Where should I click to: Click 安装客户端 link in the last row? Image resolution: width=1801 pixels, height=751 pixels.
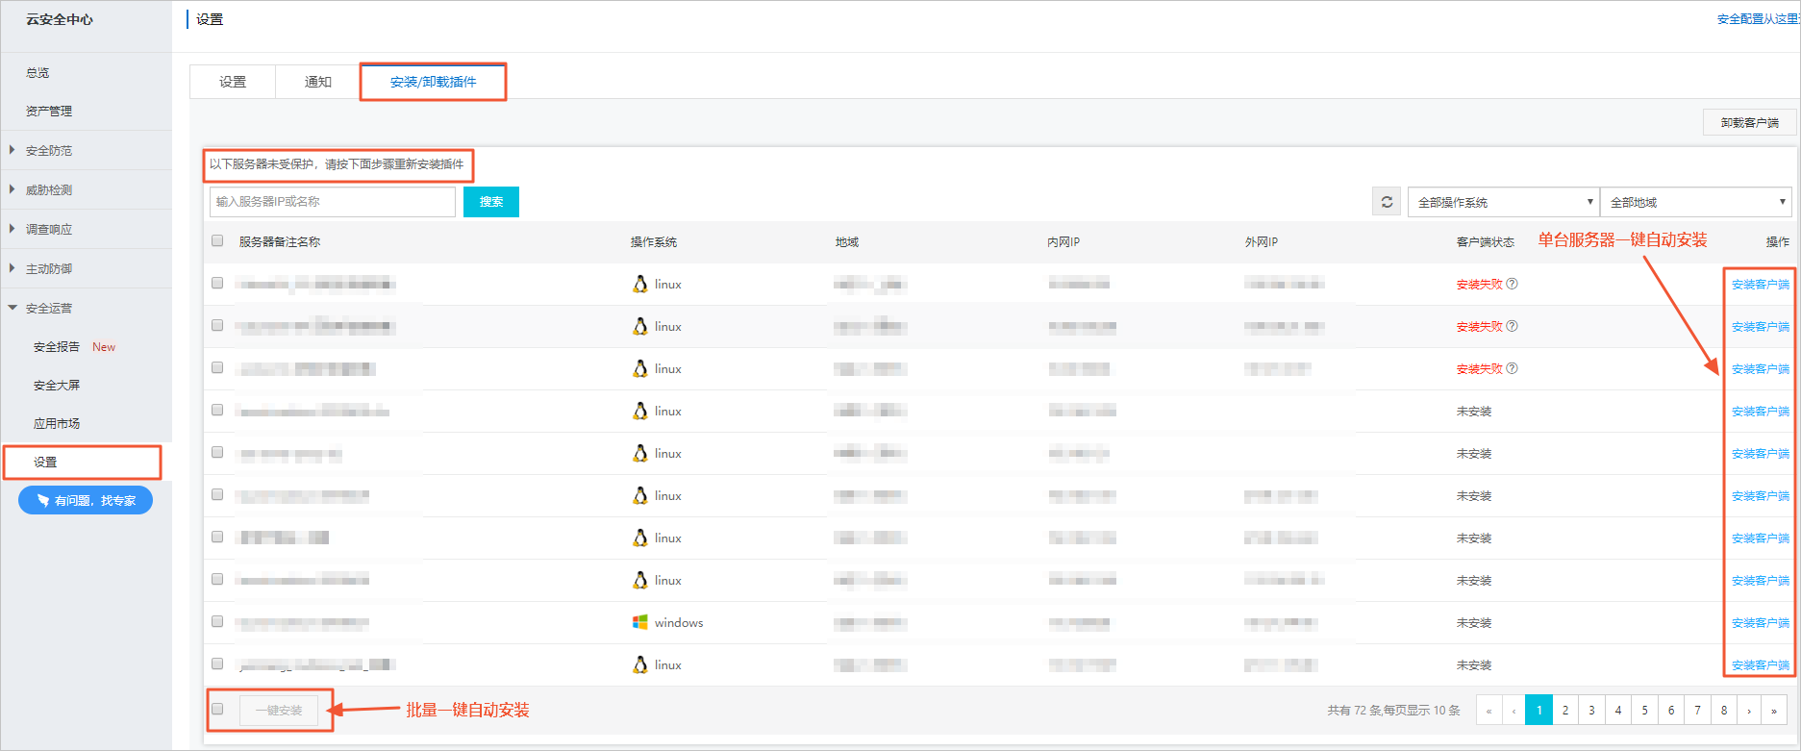[1761, 665]
